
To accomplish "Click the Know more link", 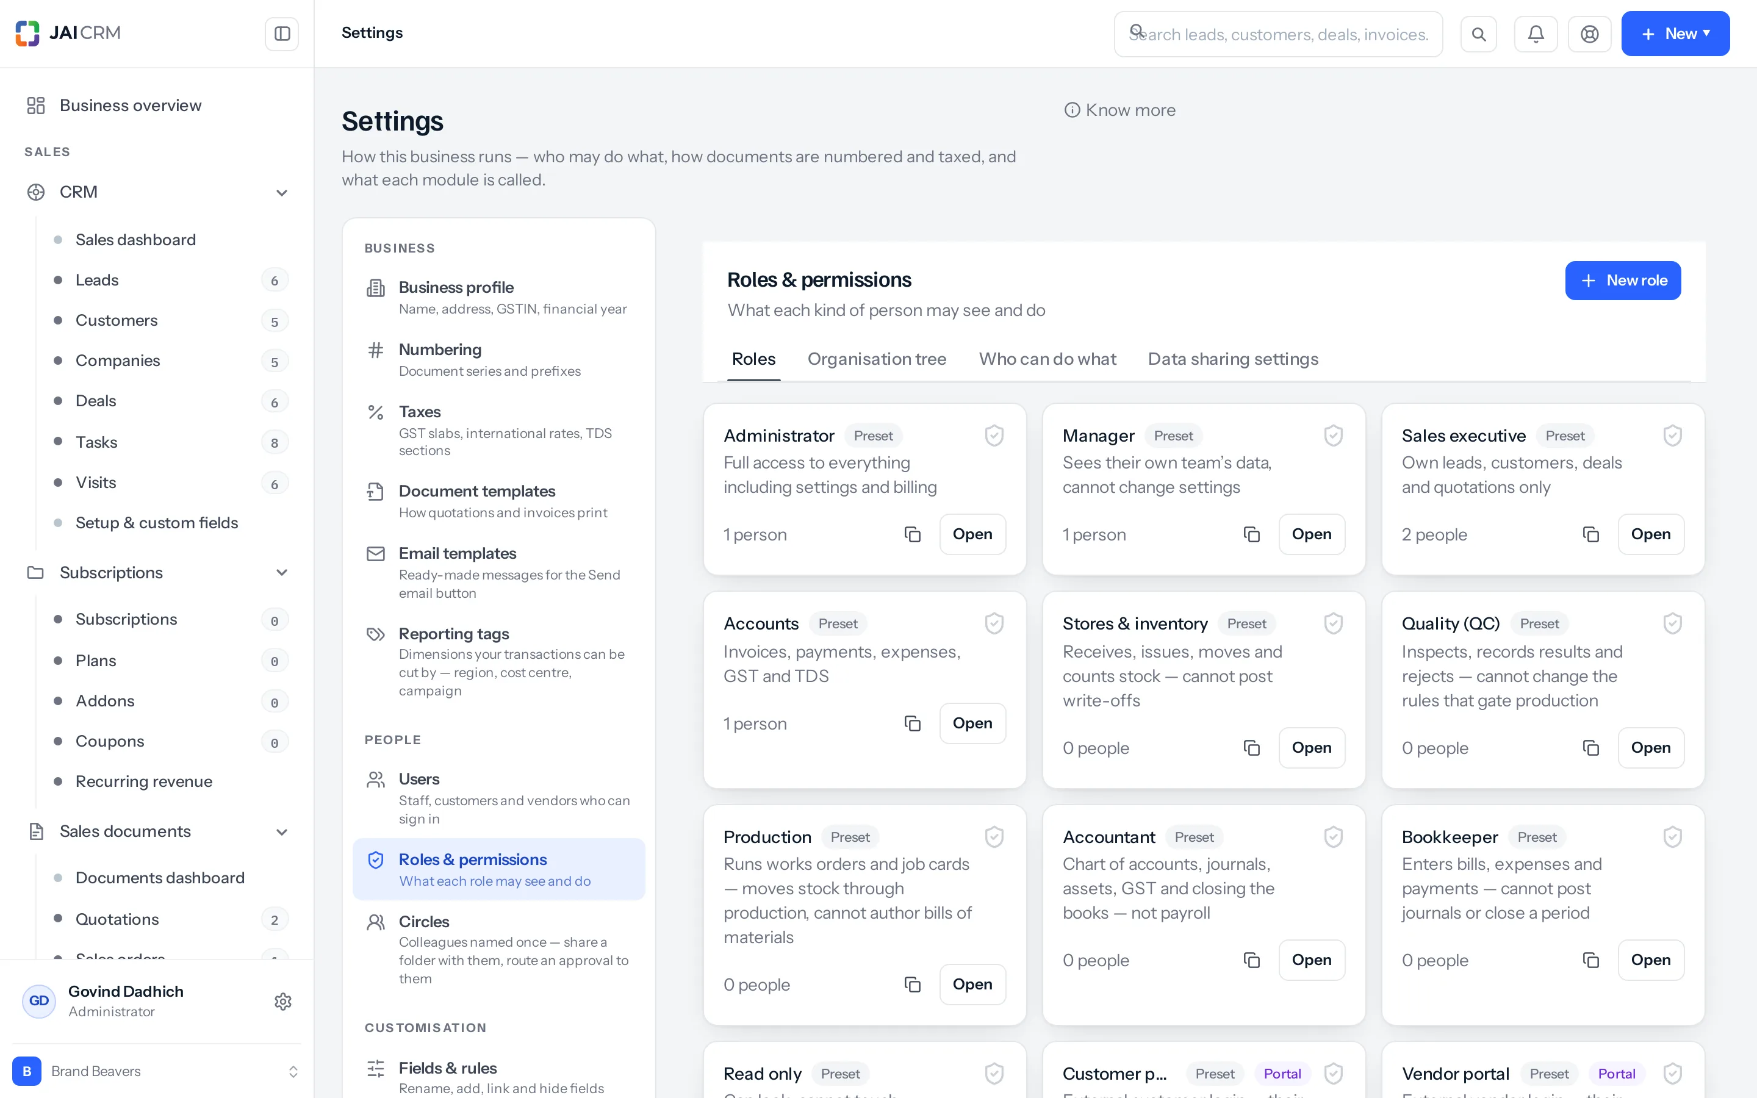I will point(1120,110).
